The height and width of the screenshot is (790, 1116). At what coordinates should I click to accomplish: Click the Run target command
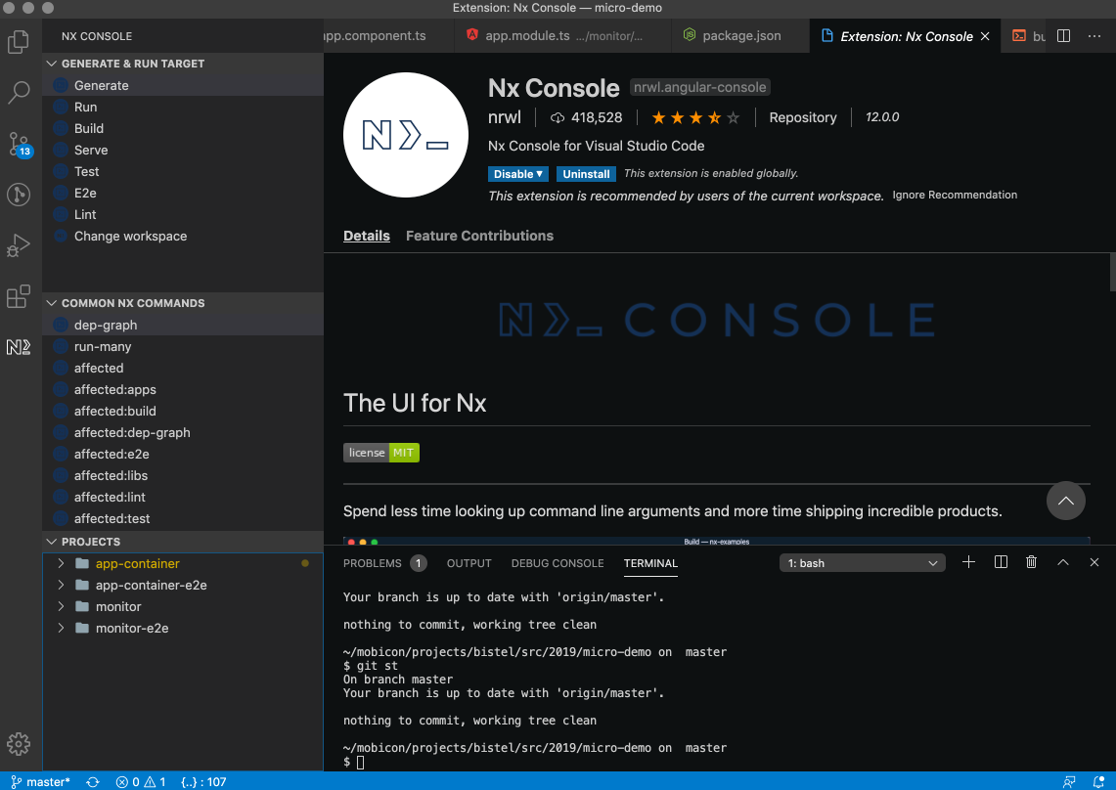[x=182, y=107]
